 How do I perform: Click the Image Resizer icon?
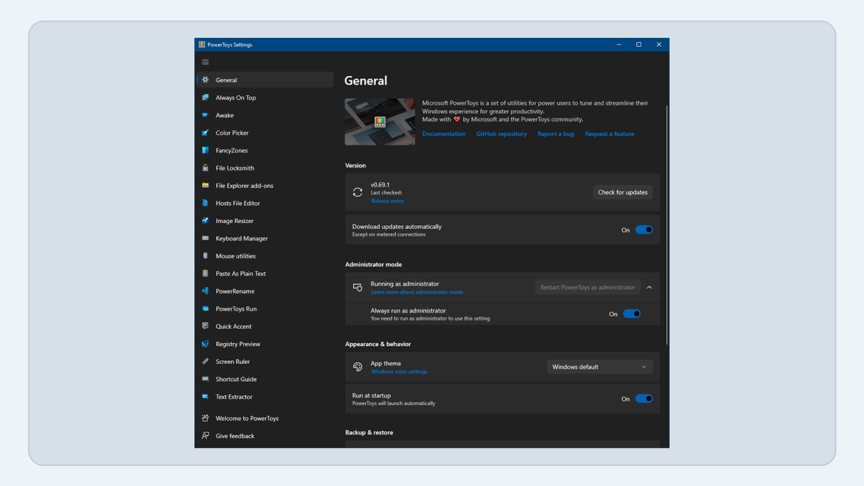pyautogui.click(x=205, y=220)
